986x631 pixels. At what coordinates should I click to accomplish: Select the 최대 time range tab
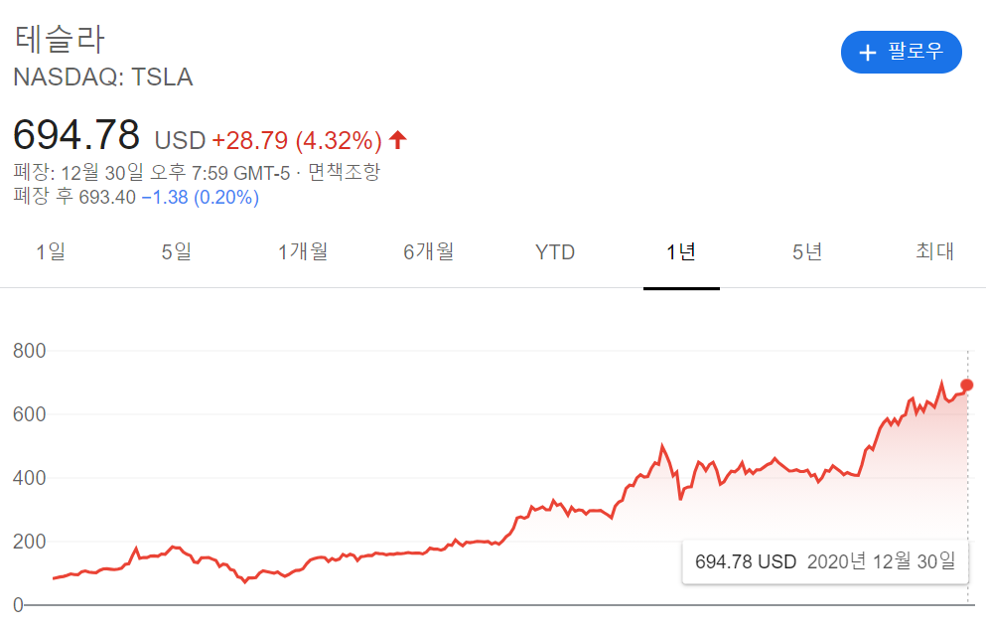pos(934,252)
